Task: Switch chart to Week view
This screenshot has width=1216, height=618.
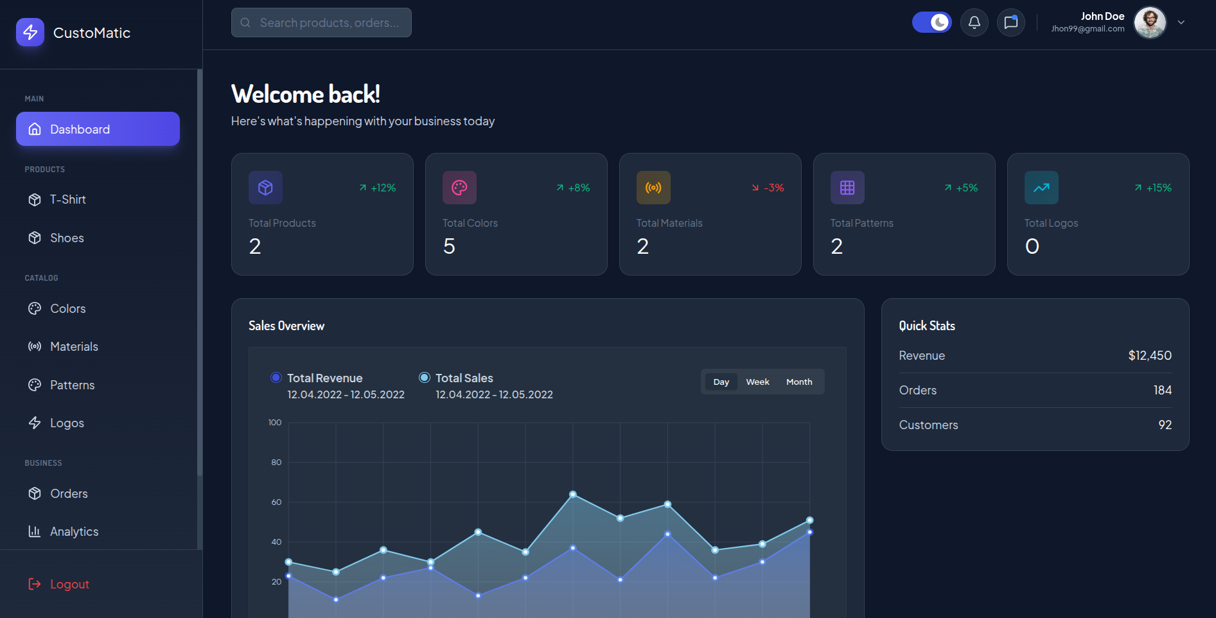Action: pos(758,382)
